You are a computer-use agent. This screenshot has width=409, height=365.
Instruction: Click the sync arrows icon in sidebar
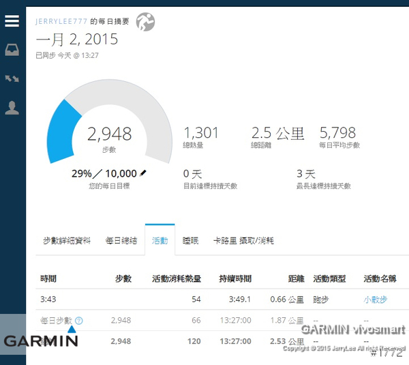12,78
